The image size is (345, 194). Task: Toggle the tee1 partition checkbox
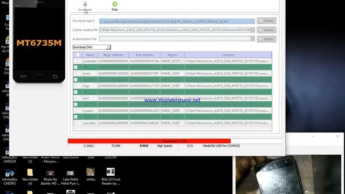75,98
